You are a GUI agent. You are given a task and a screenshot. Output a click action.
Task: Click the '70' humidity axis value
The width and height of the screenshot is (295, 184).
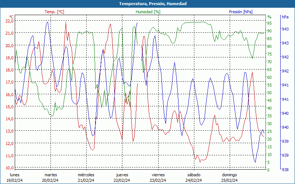click(x=270, y=62)
